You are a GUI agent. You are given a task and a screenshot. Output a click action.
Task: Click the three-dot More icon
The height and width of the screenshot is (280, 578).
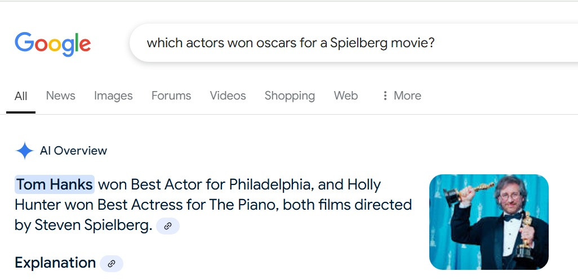click(x=385, y=96)
